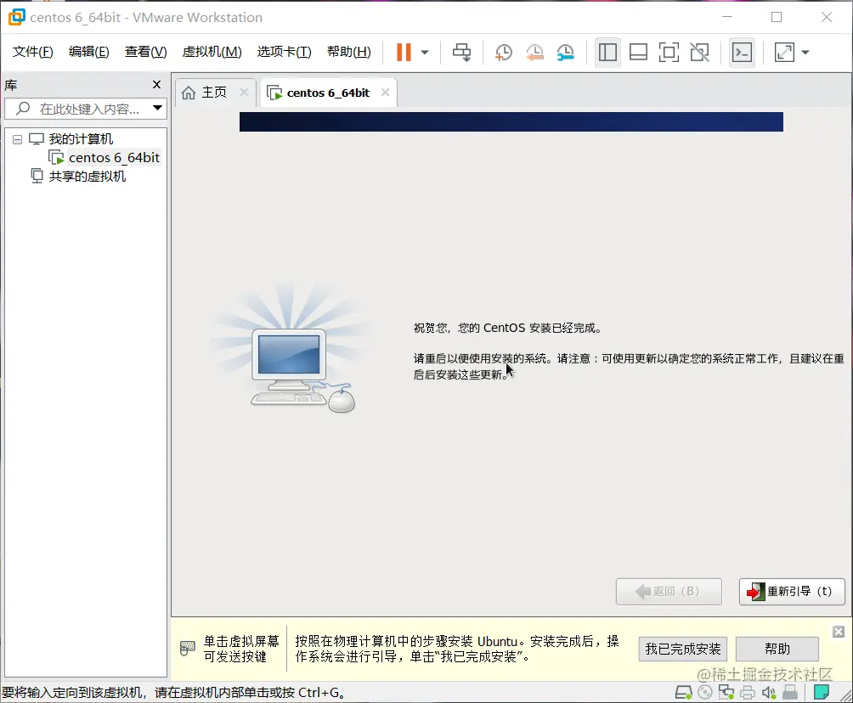853x703 pixels.
Task: Click the CD/DVD drive status icon
Action: (705, 692)
